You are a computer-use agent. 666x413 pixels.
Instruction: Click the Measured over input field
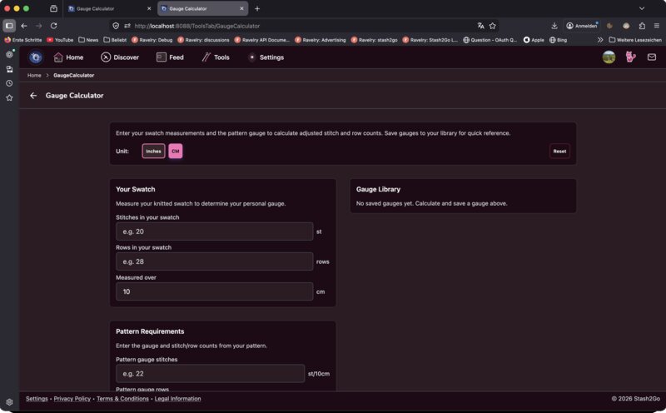point(215,292)
